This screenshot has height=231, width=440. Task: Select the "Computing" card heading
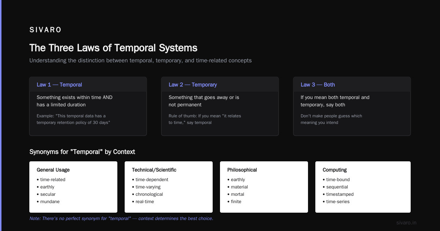point(335,170)
